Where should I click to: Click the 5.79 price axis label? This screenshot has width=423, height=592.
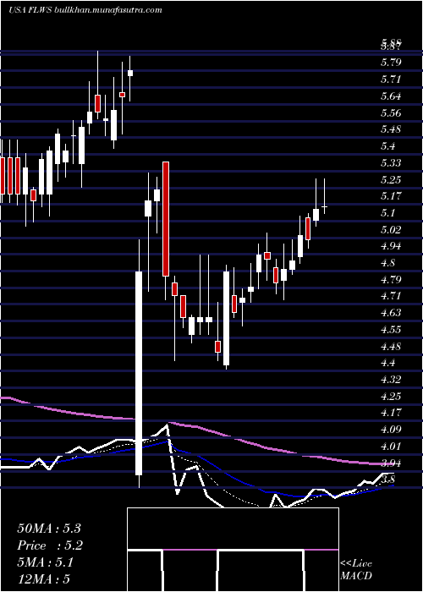click(x=391, y=62)
